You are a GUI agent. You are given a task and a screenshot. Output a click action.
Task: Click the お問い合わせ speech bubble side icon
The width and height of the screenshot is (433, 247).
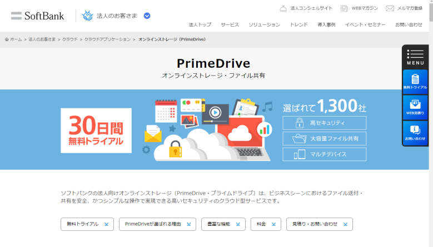pyautogui.click(x=415, y=133)
